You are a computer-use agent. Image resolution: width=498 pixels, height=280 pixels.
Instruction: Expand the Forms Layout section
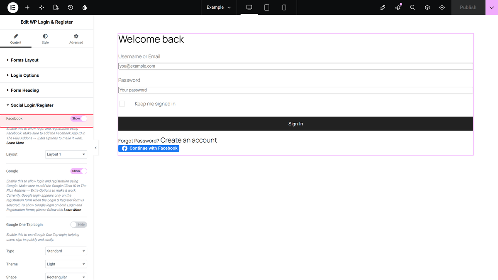tap(47, 60)
